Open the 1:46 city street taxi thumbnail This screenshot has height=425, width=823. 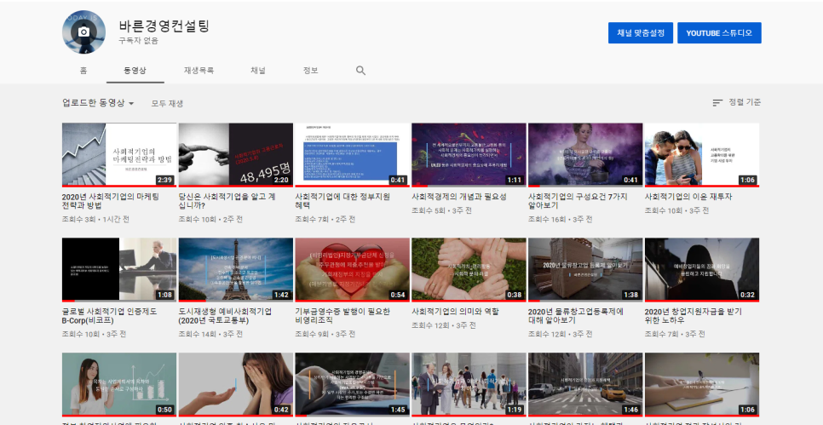tap(585, 384)
